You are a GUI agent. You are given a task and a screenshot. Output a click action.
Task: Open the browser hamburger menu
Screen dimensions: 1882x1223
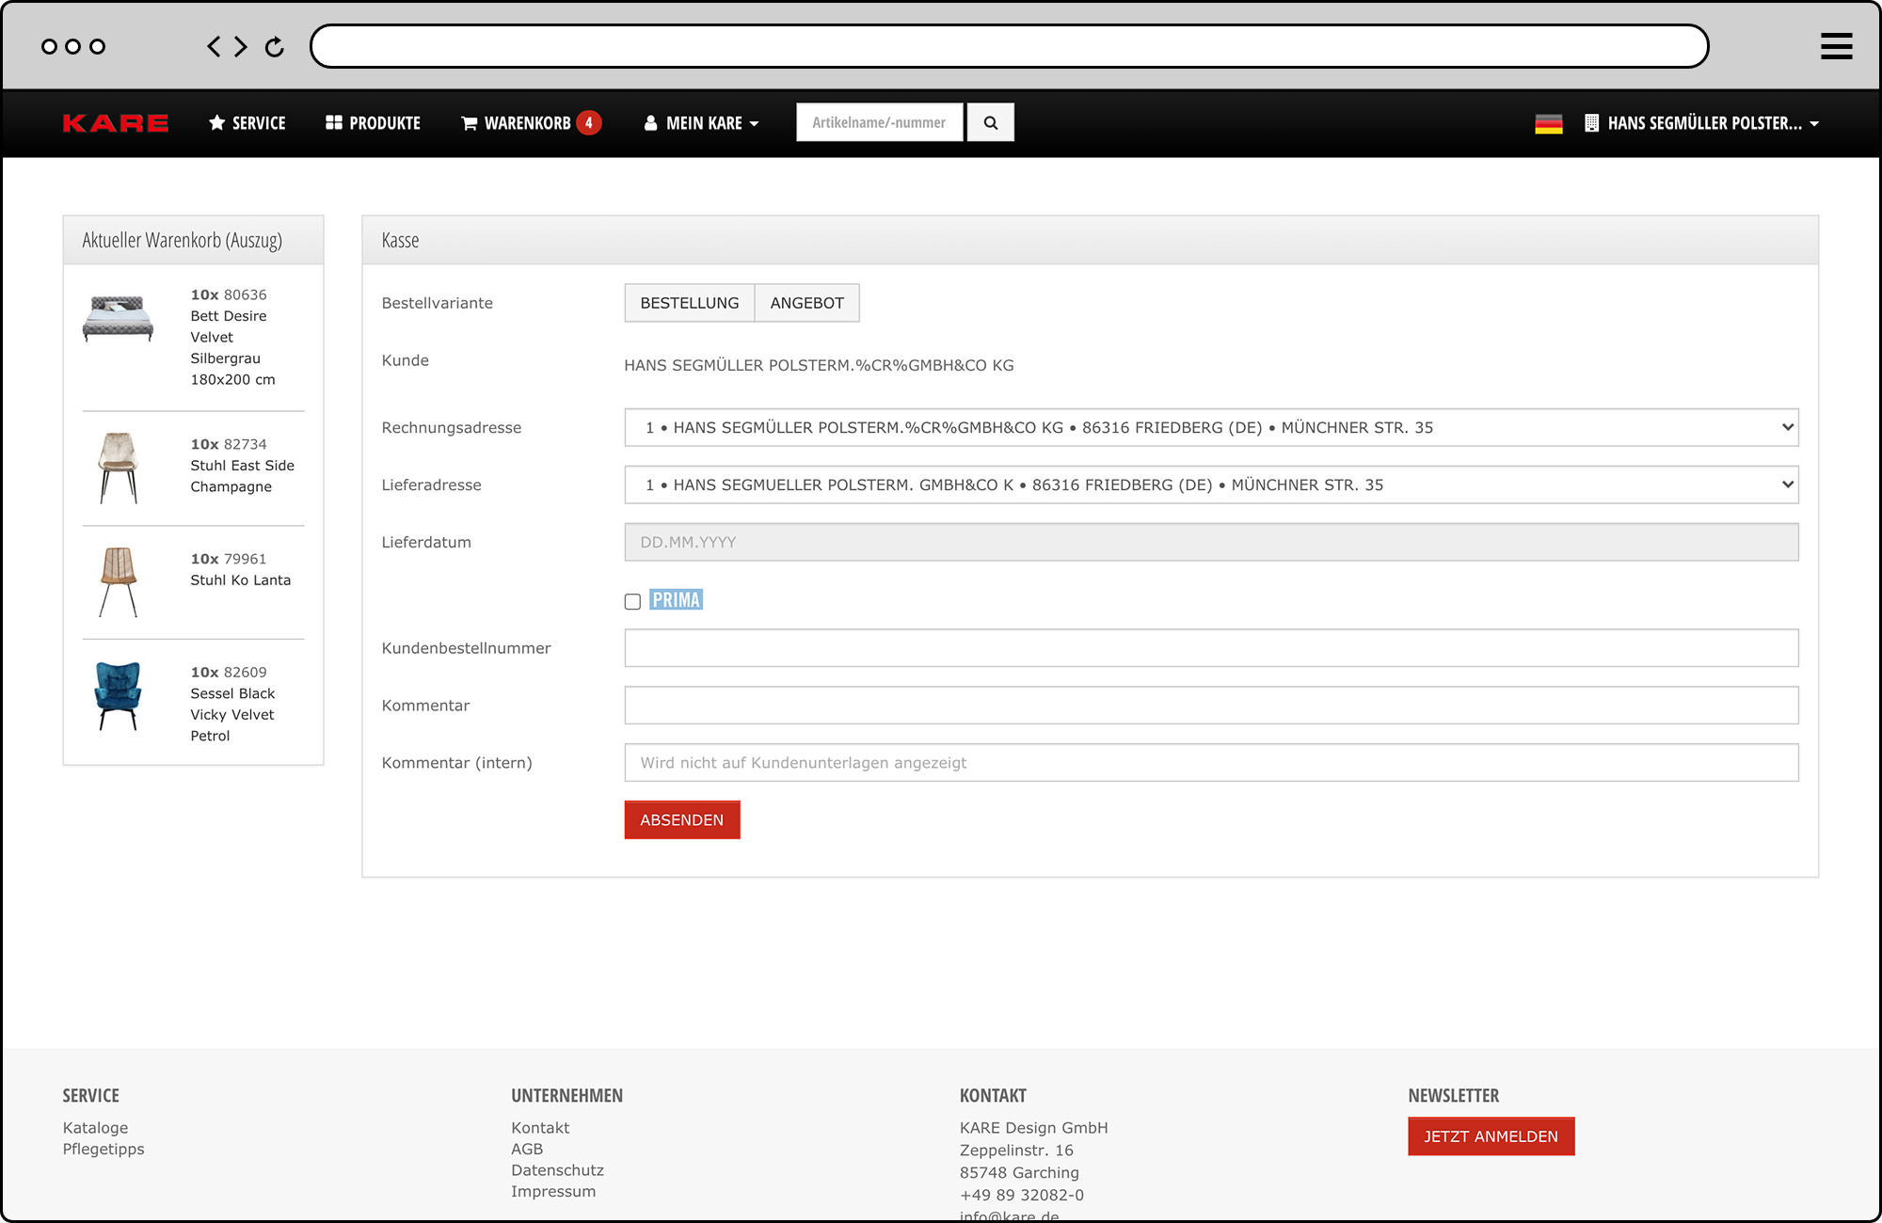1836,46
